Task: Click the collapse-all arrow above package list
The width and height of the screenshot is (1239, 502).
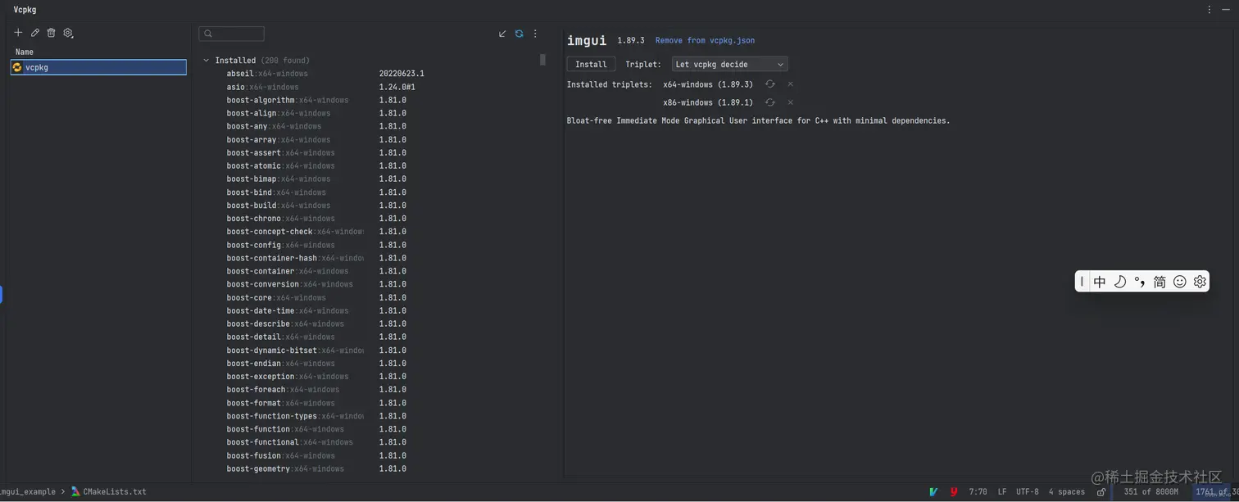Action: click(x=502, y=34)
